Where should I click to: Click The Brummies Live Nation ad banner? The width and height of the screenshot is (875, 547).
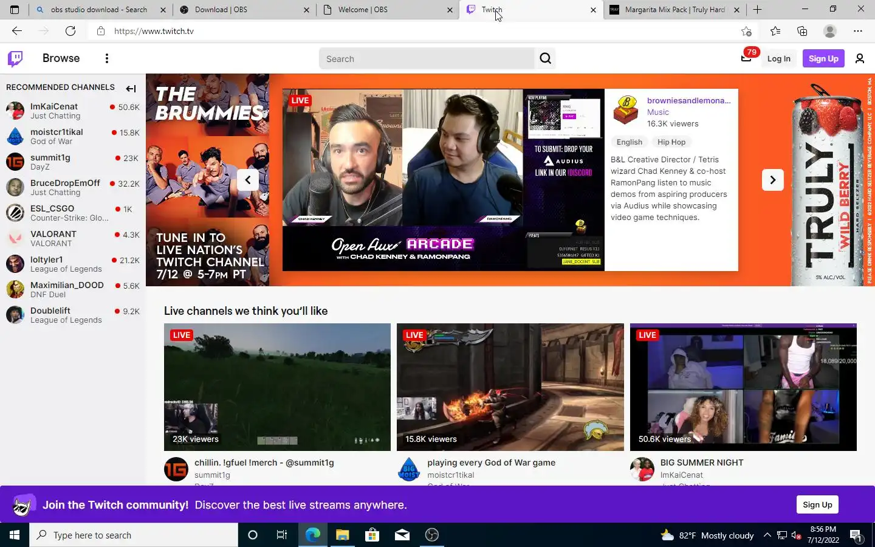point(207,180)
